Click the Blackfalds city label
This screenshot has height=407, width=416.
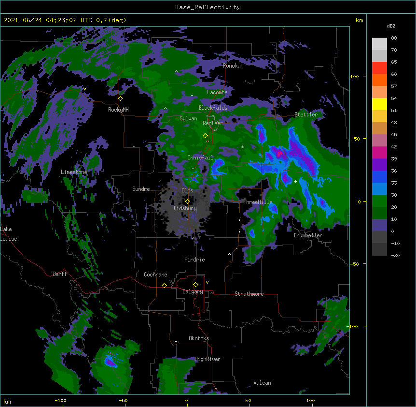213,108
